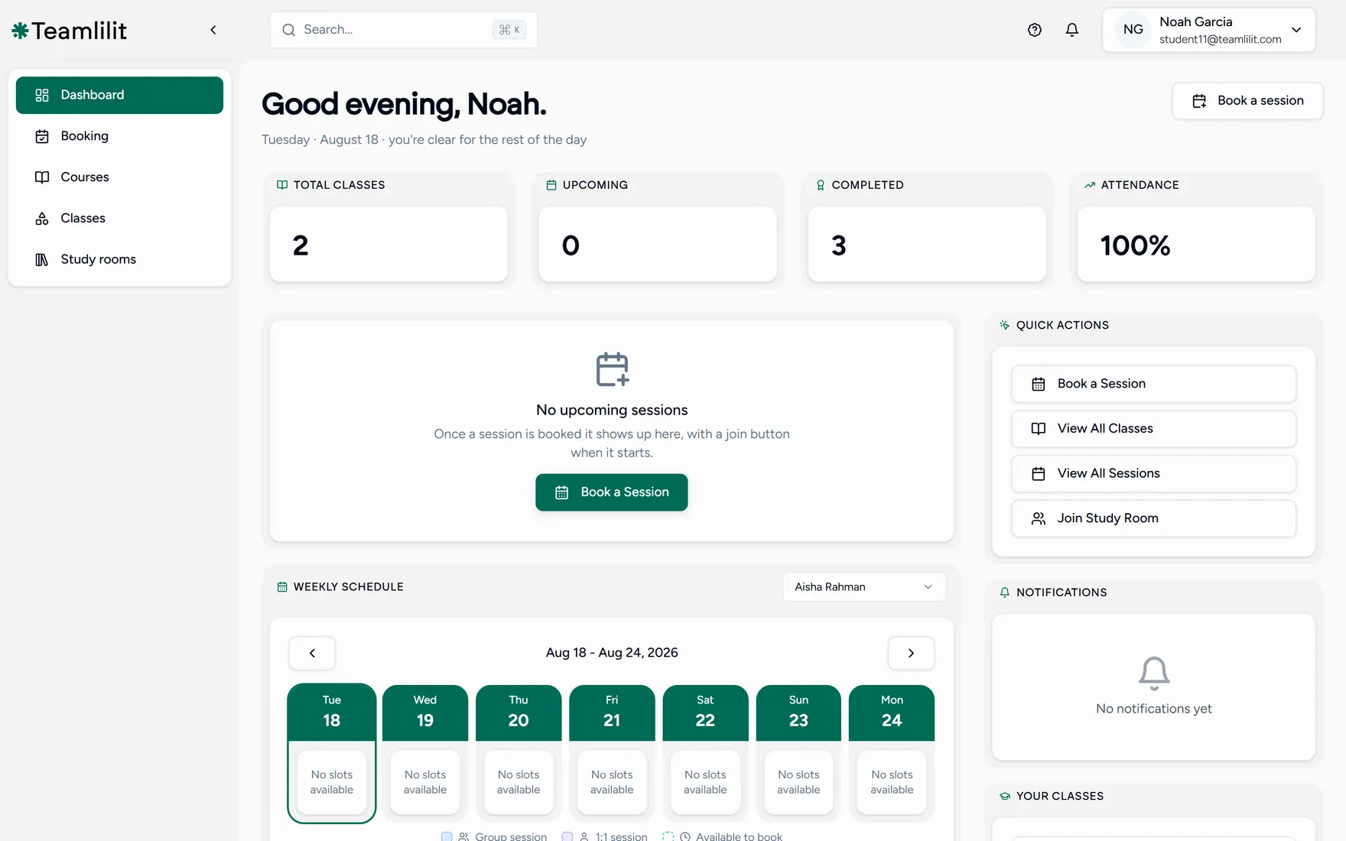Open Study rooms in the sidebar

pyautogui.click(x=119, y=260)
